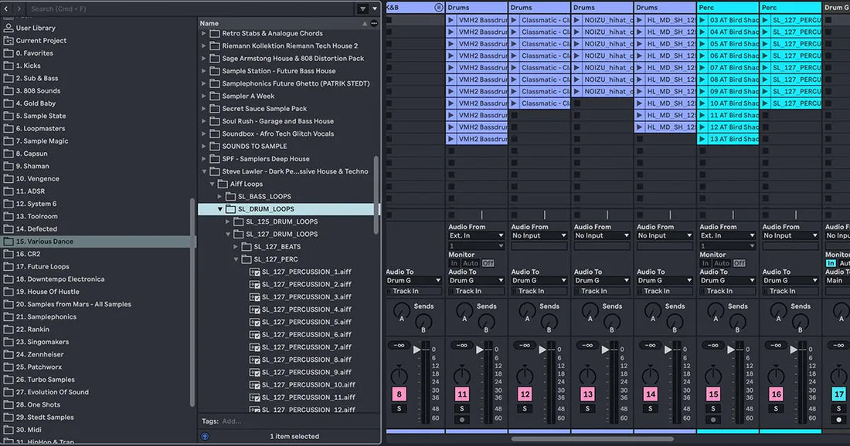Click the Secret Sauce Sample Pack folder icon
Screen dimensions: 850x446
[215, 109]
